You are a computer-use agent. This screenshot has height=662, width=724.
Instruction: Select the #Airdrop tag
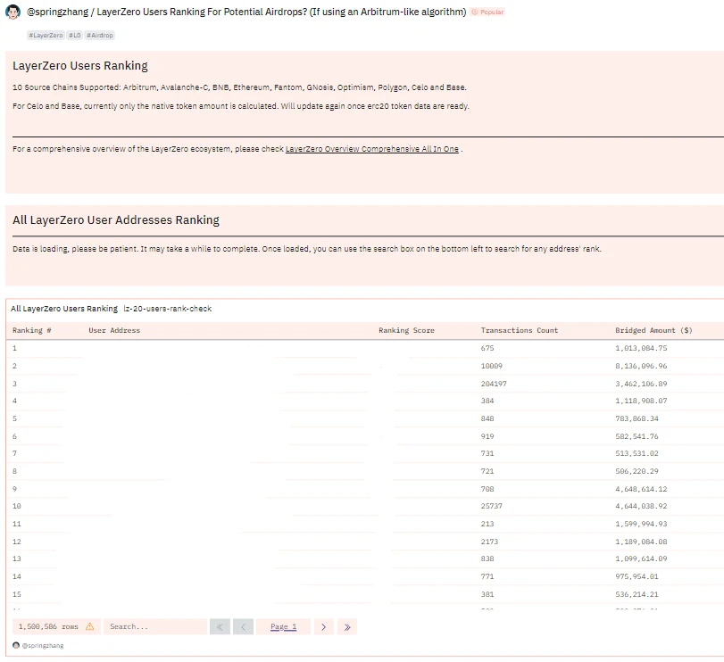[x=99, y=35]
